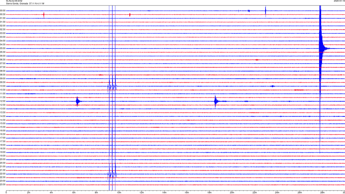The image size is (345, 194).
Task: Click the 20m tick on the minutes axis
Action: 232,193
